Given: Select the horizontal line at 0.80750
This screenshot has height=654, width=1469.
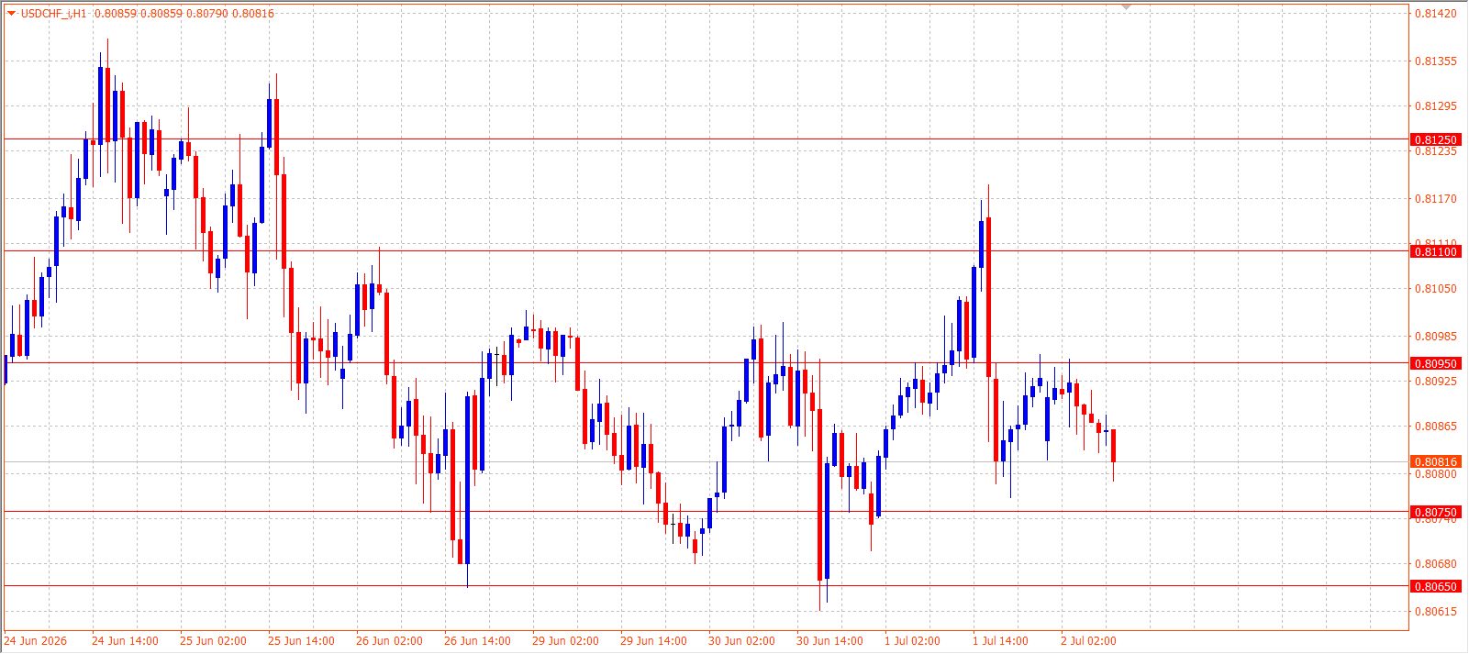Looking at the screenshot, I should click(x=707, y=512).
